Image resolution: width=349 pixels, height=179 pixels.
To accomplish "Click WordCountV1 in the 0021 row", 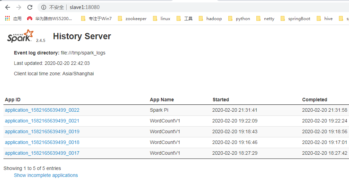I will 165,121.
